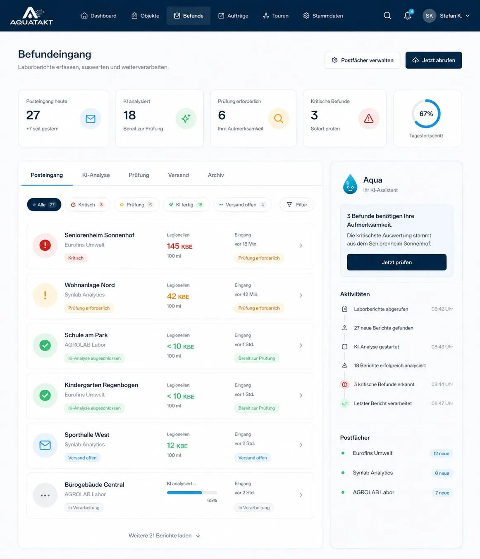Open Sporthalle West row chevron
This screenshot has height=559, width=480.
click(x=301, y=445)
